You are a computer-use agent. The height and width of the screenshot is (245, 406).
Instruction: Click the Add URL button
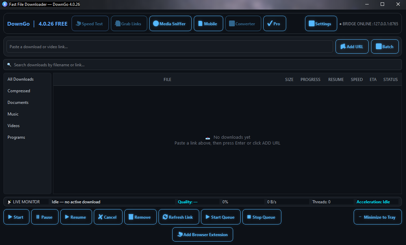point(352,46)
